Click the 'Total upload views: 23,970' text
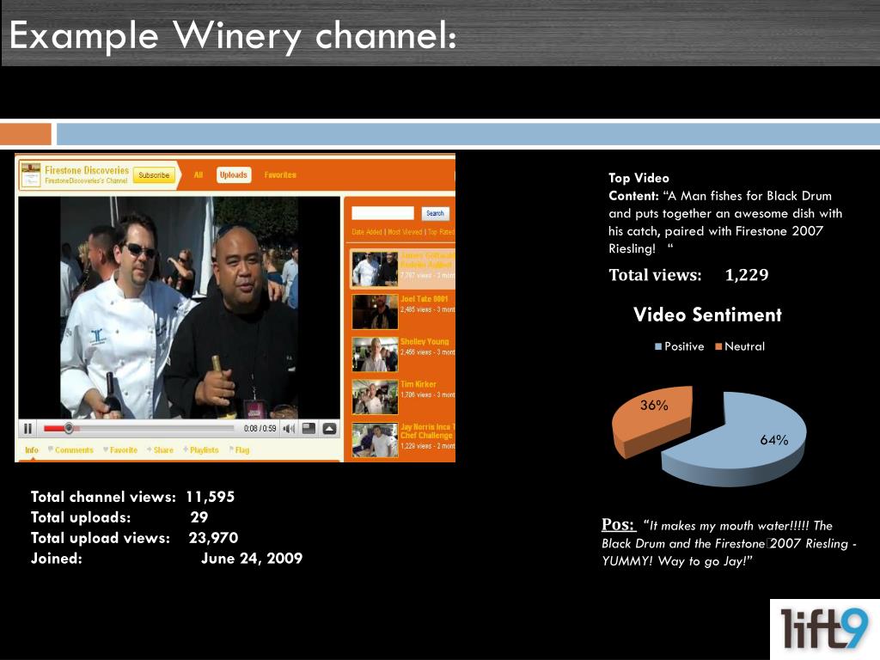Image resolution: width=880 pixels, height=660 pixels. (x=134, y=538)
